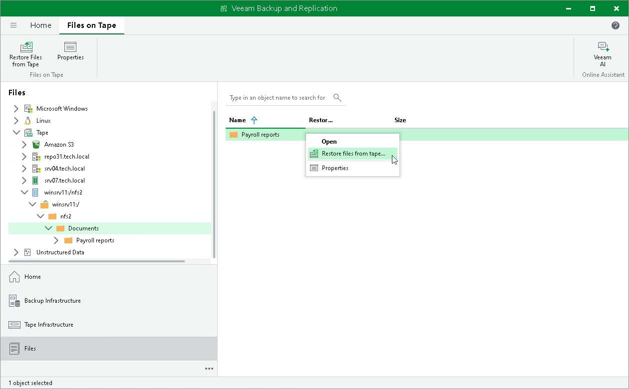Click Properties icon in context menu
This screenshot has height=389, width=629.
(x=314, y=168)
